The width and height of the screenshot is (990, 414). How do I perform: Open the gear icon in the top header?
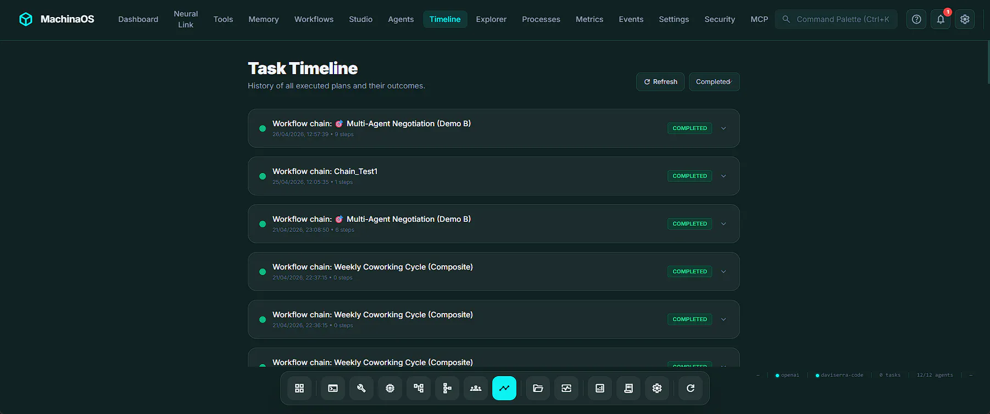click(965, 19)
